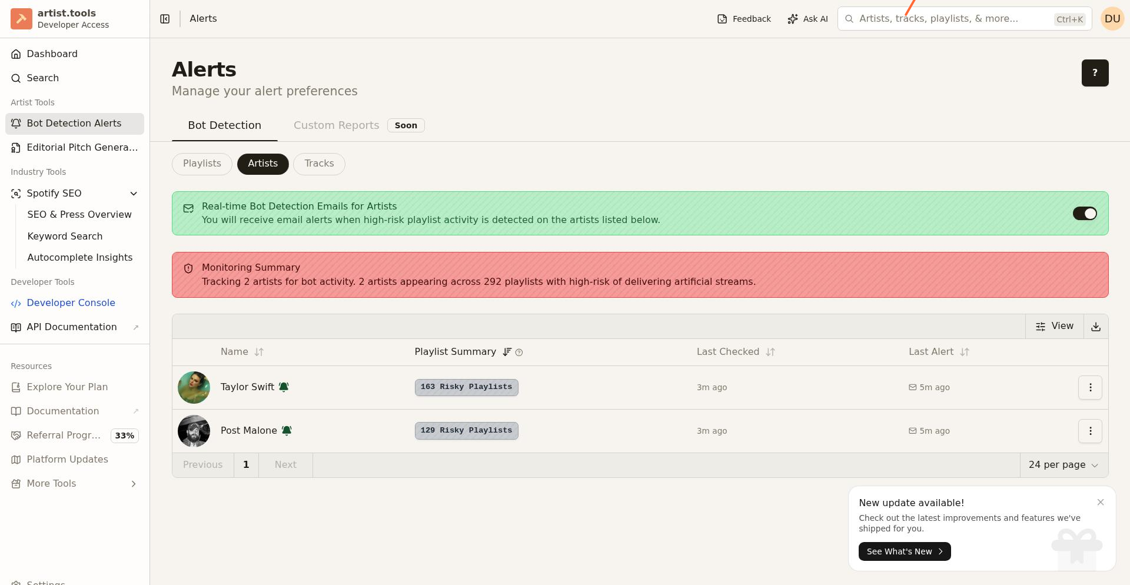The width and height of the screenshot is (1130, 585).
Task: Open Feedback from the top bar
Action: [744, 19]
